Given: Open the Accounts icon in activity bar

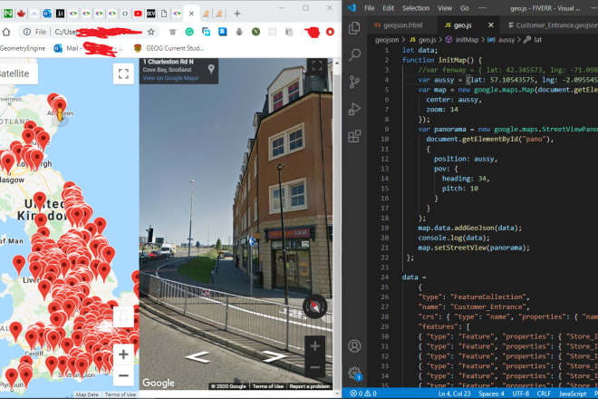Looking at the screenshot, I should [x=354, y=345].
